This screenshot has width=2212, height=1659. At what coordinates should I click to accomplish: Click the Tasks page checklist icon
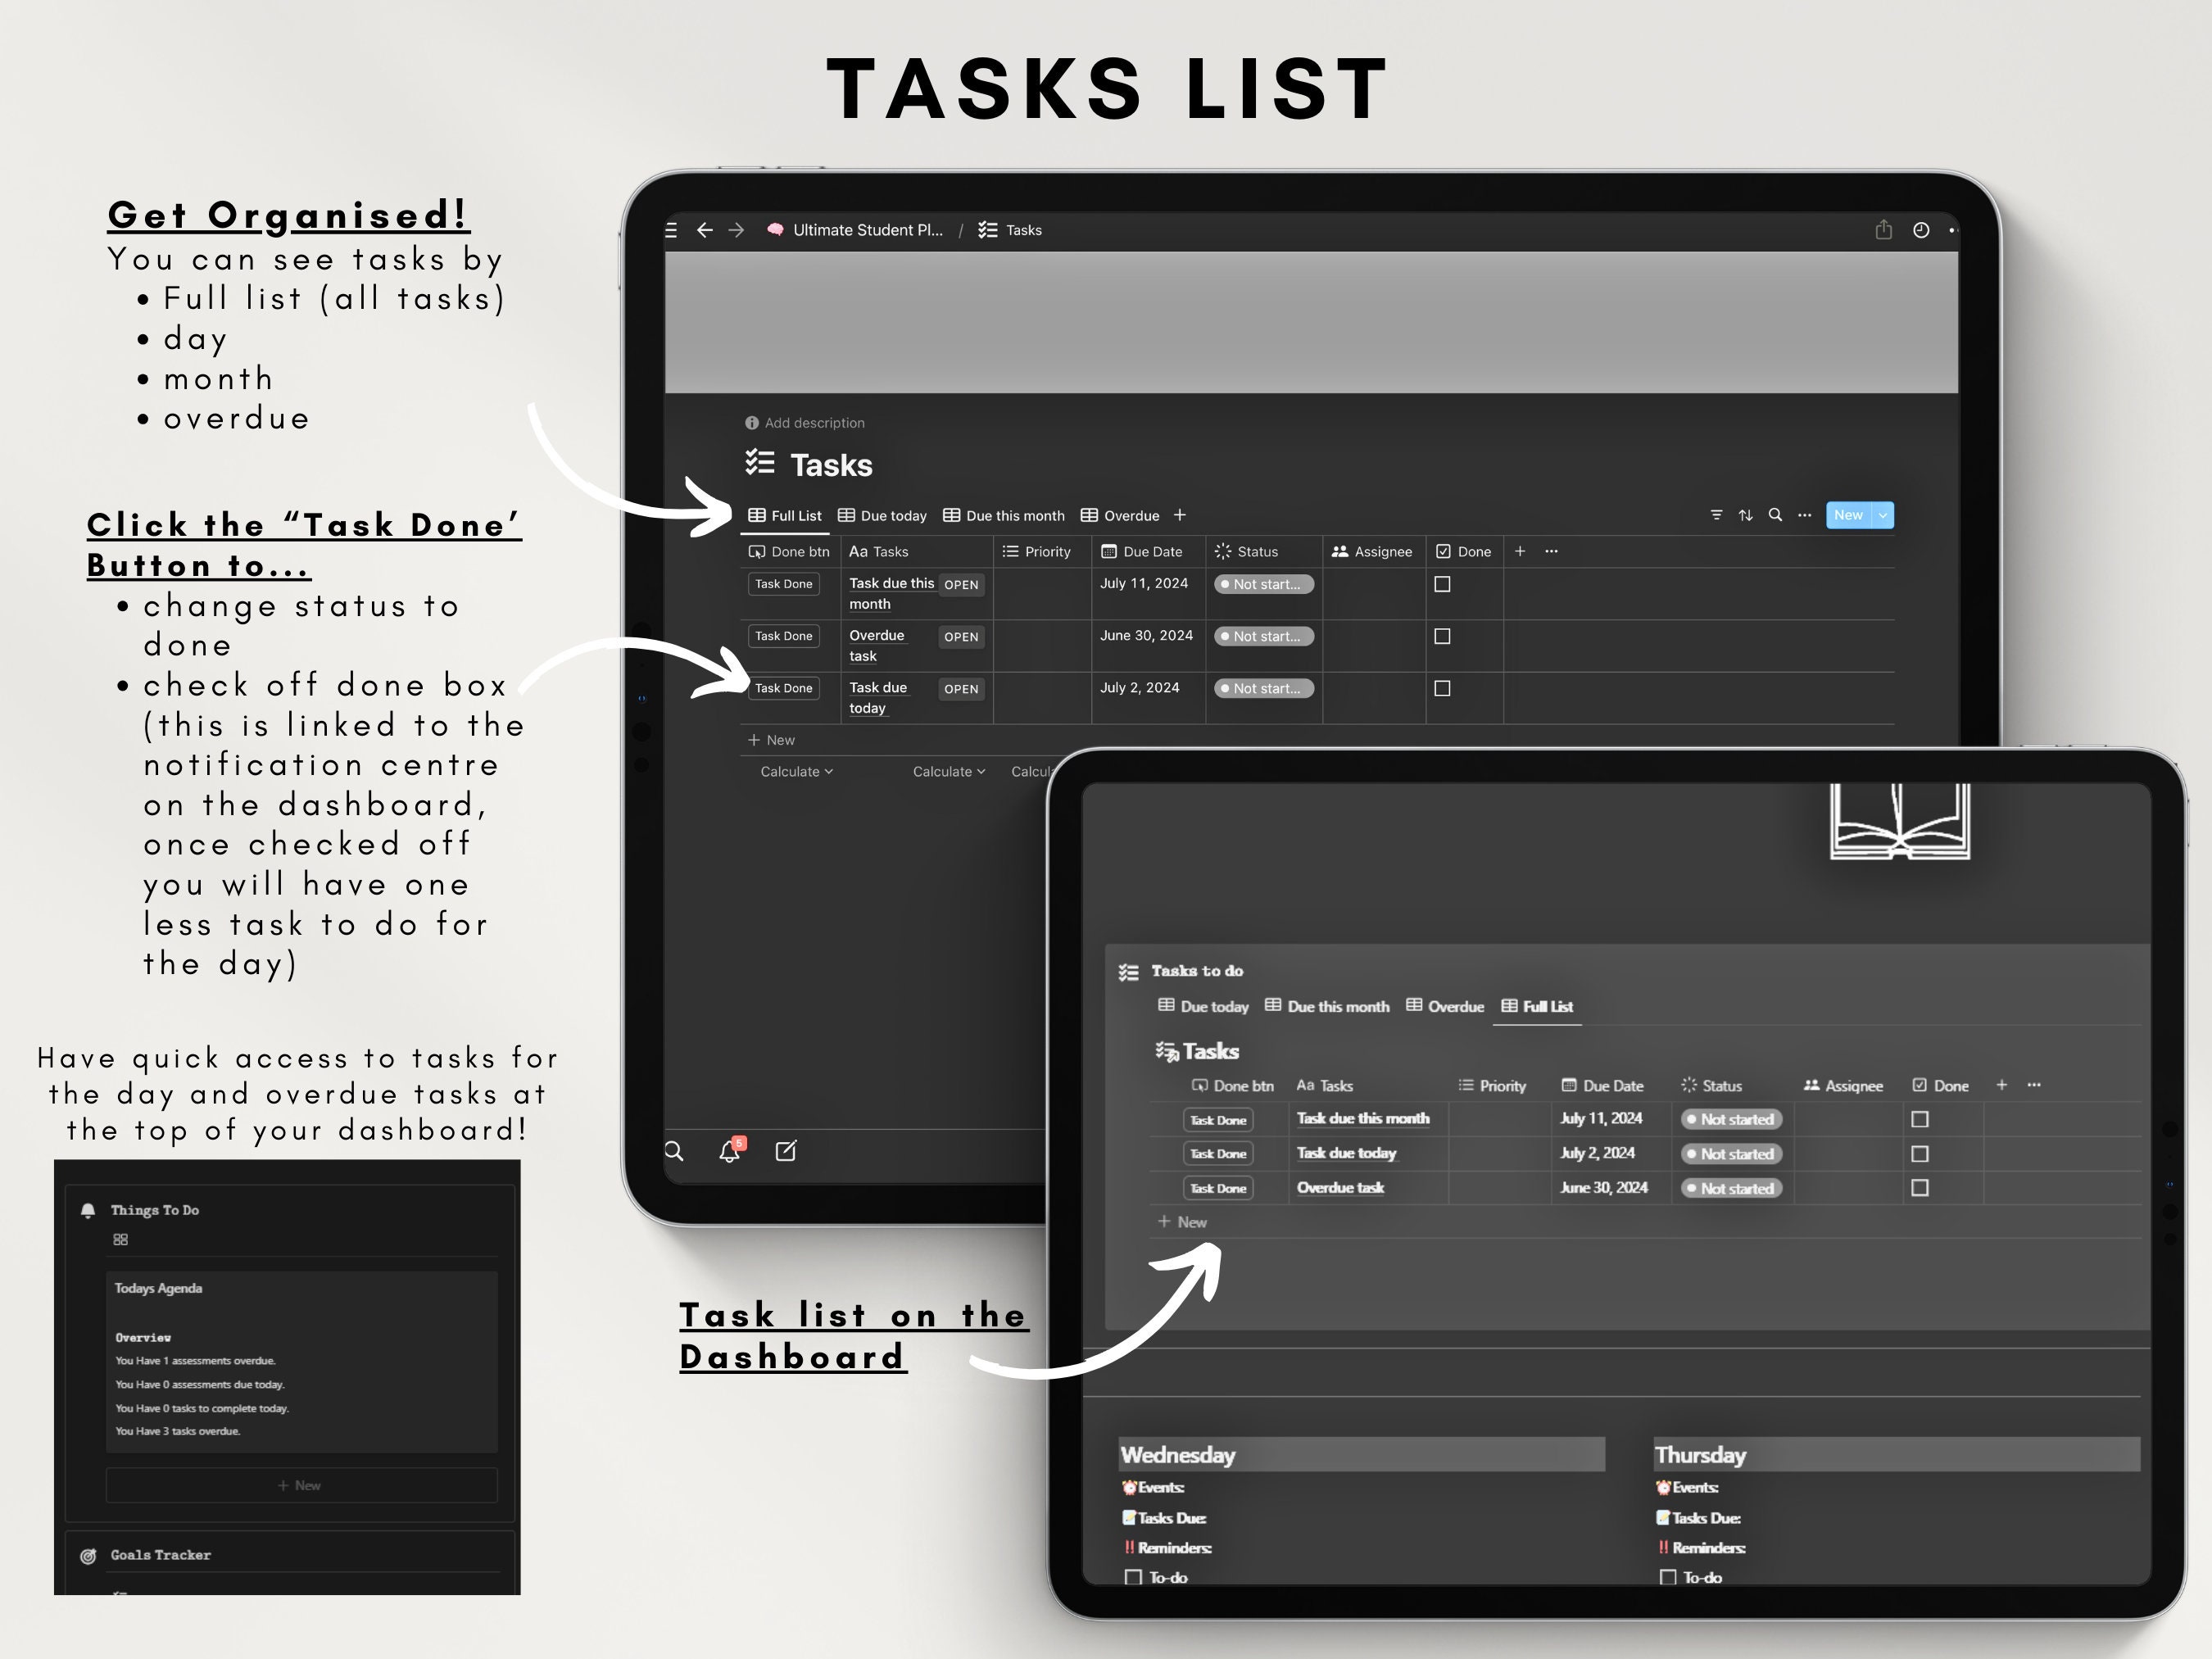coord(760,463)
